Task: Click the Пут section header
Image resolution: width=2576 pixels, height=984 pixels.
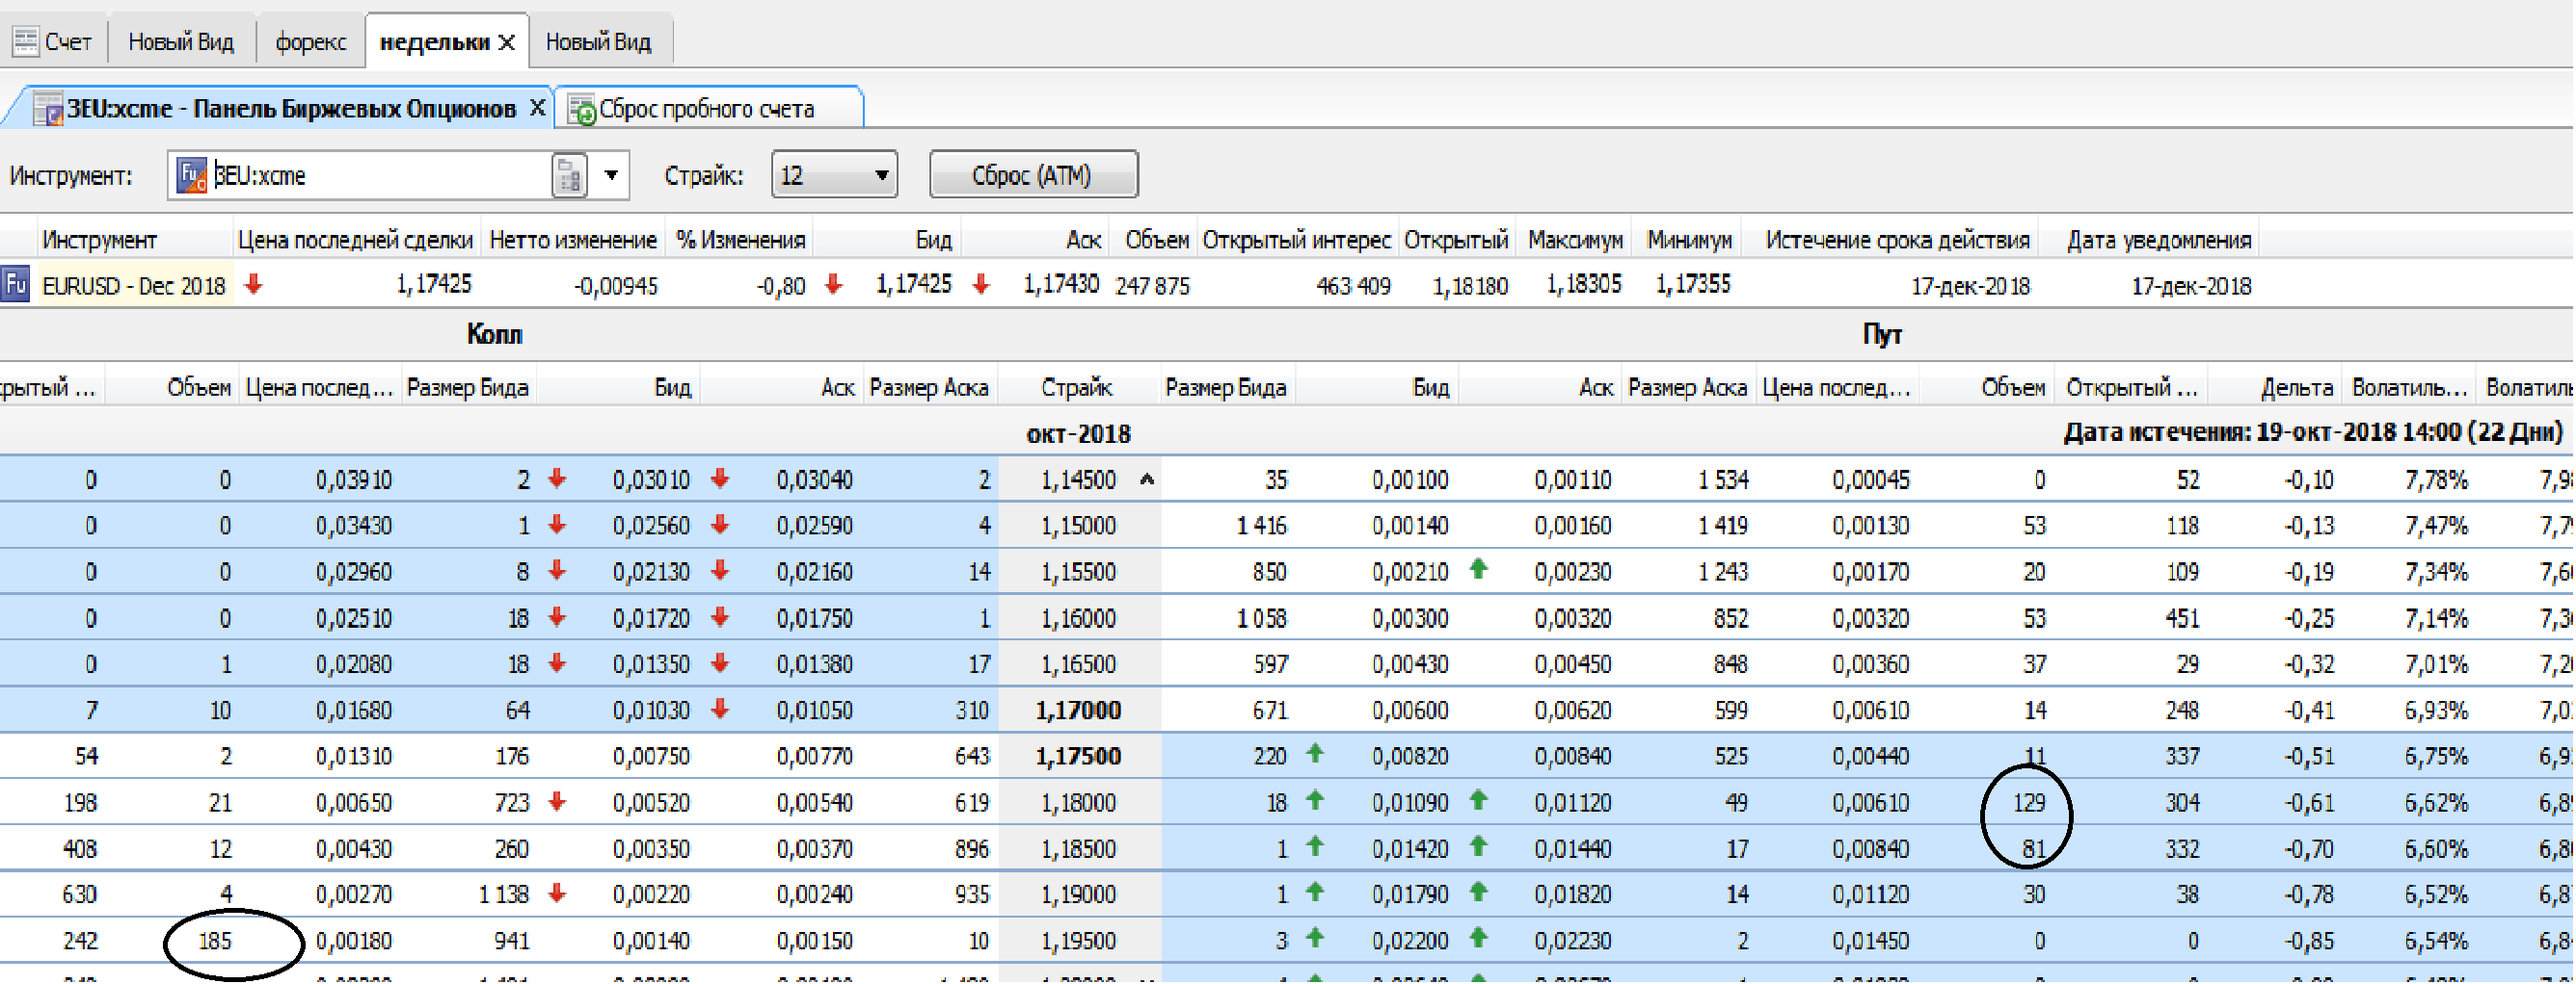Action: [1881, 335]
